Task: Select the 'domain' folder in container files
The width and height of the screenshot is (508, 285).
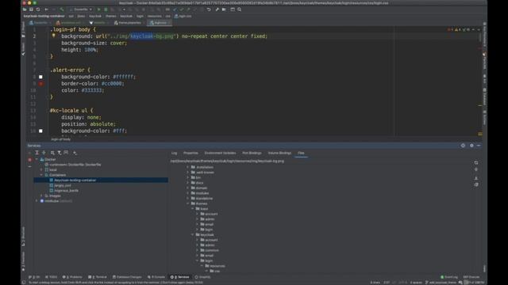Action: 199,188
